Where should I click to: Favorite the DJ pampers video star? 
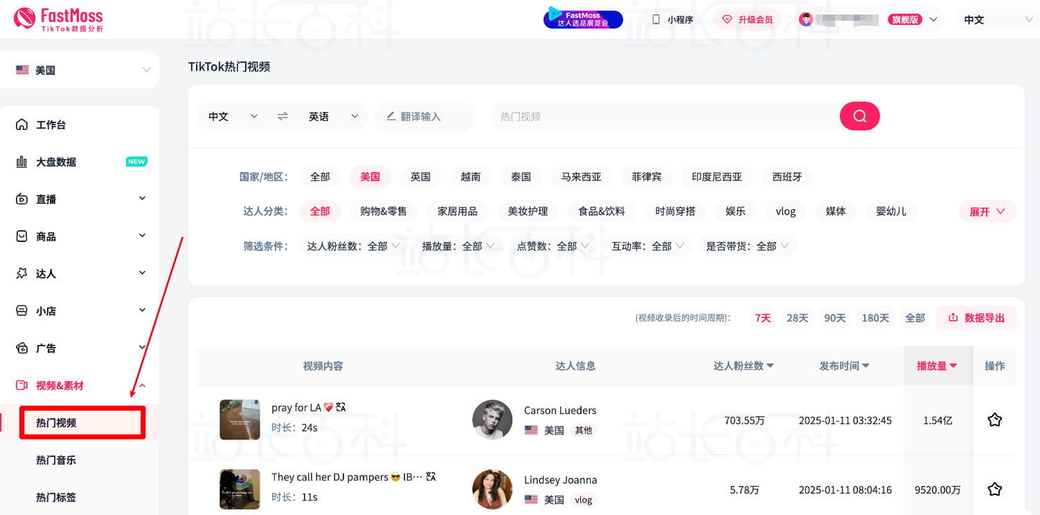tap(995, 489)
